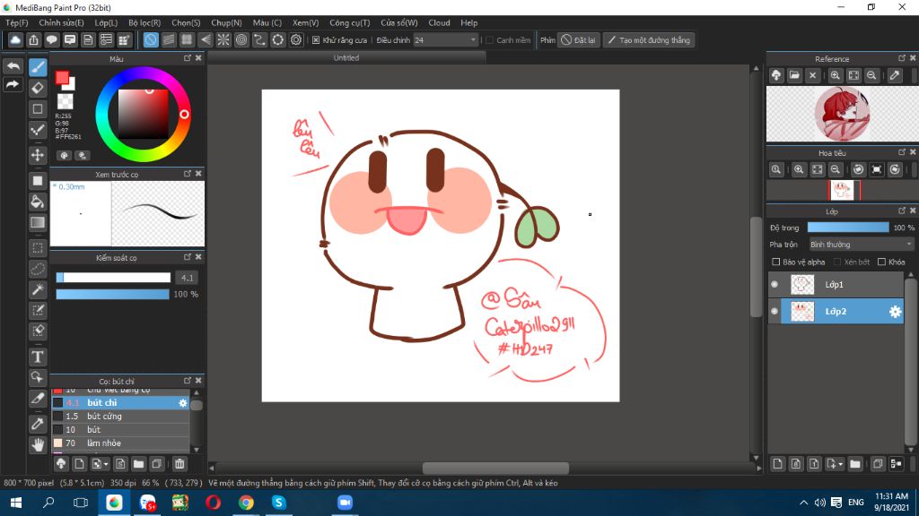The width and height of the screenshot is (919, 516).
Task: Open the Công cụ(T) menu
Action: point(350,22)
